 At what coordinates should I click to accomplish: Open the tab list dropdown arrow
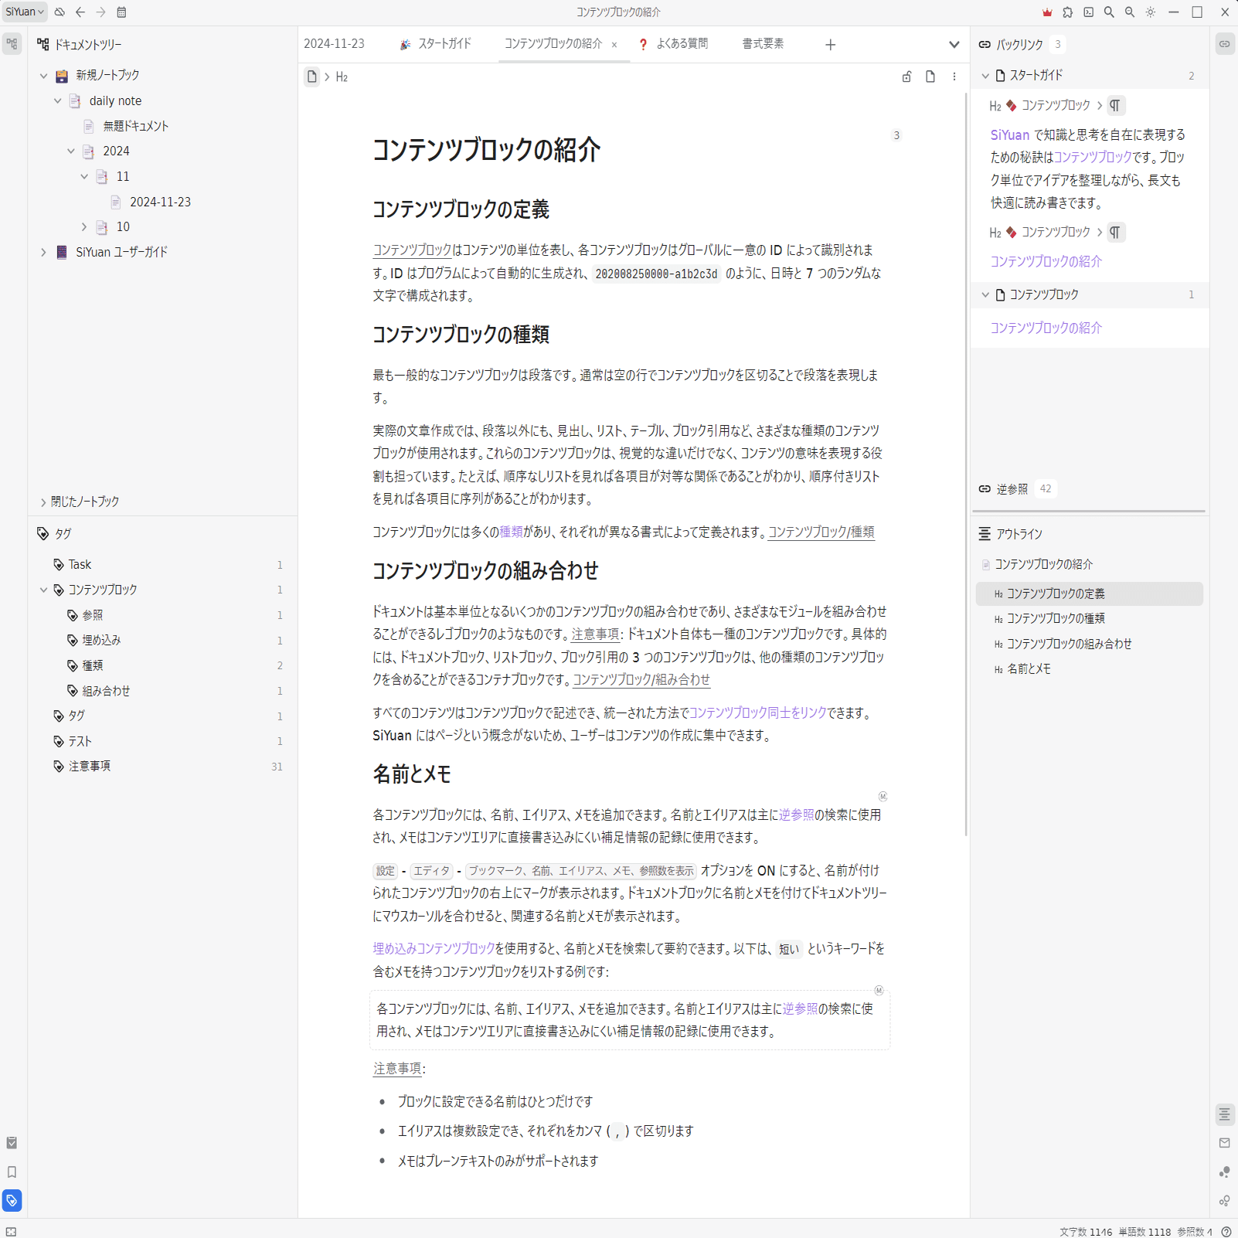(x=954, y=45)
